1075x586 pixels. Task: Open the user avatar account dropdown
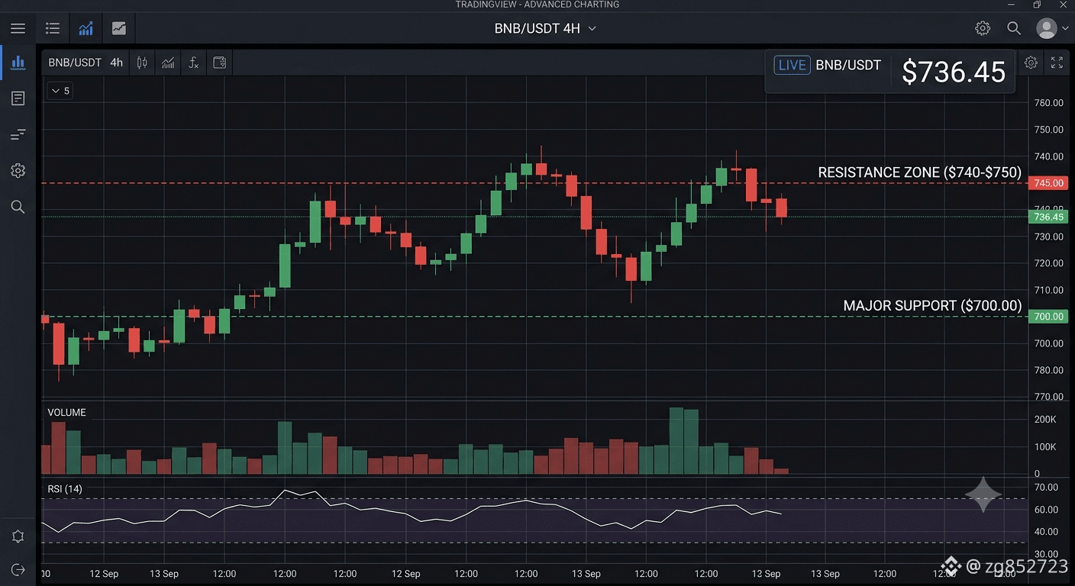1052,28
